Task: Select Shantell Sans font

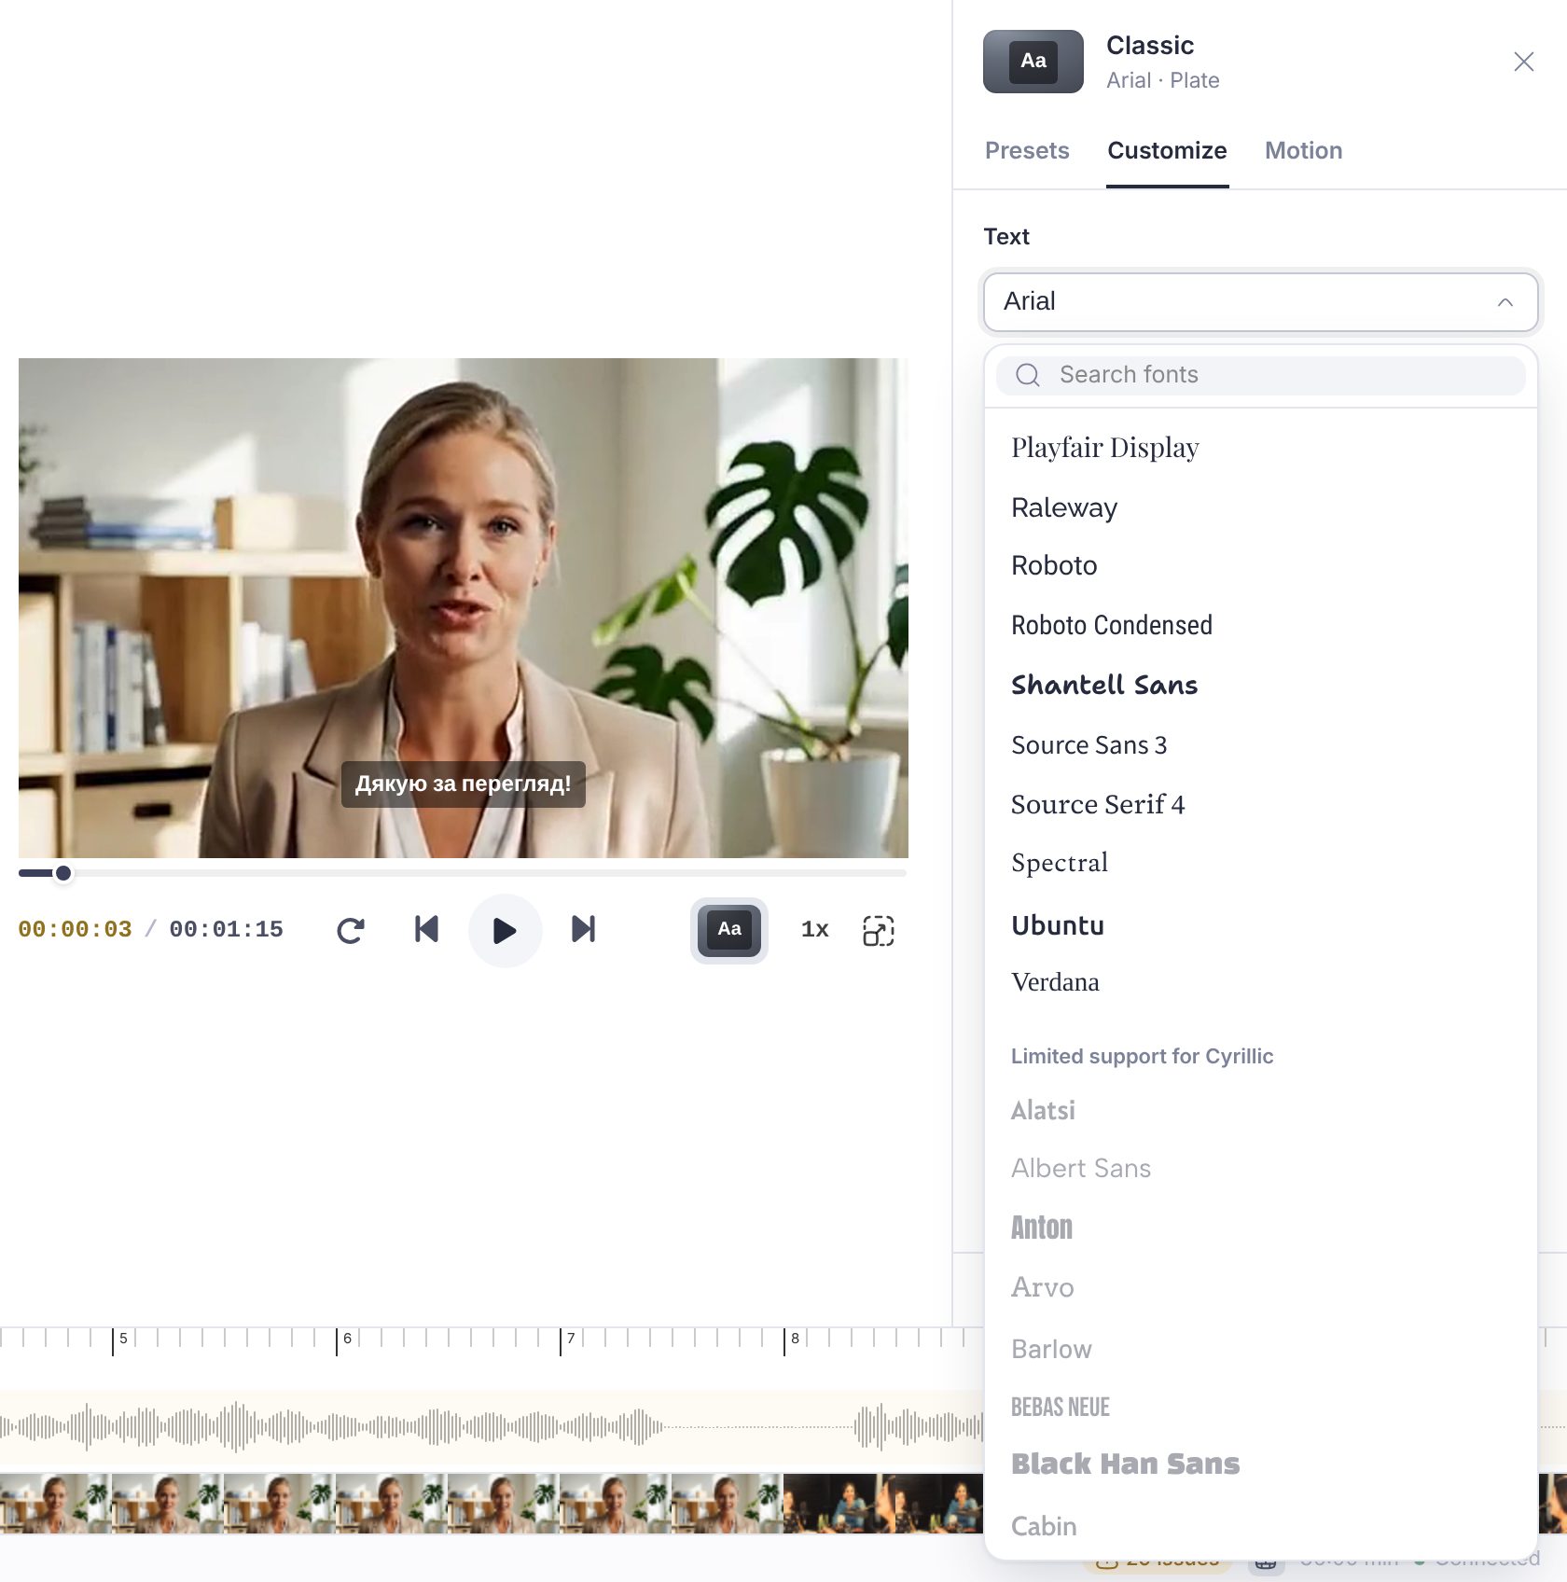Action: 1260,686
